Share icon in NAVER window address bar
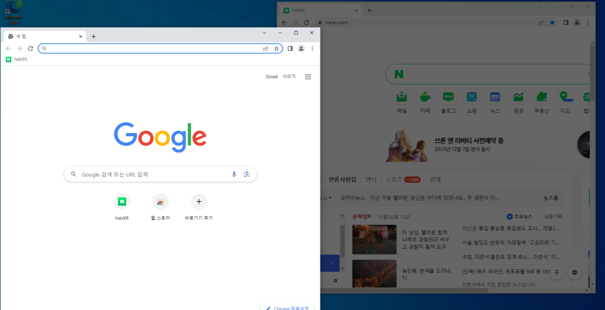The height and width of the screenshot is (310, 605). point(542,23)
